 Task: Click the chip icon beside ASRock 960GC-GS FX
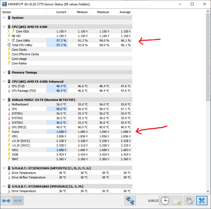pyautogui.click(x=9, y=100)
